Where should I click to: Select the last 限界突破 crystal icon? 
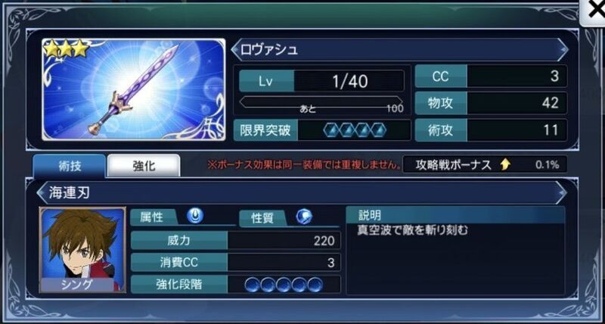coord(379,130)
